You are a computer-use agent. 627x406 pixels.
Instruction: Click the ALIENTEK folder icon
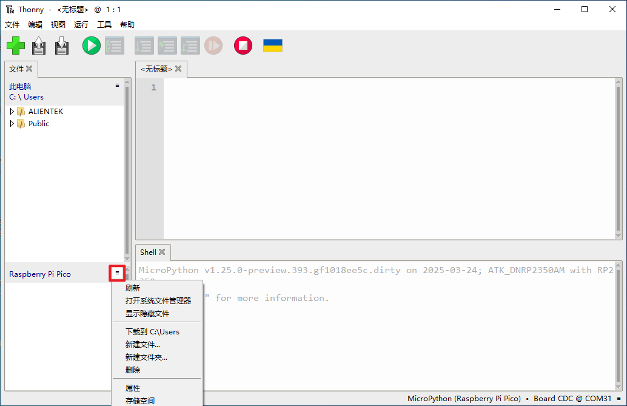21,111
